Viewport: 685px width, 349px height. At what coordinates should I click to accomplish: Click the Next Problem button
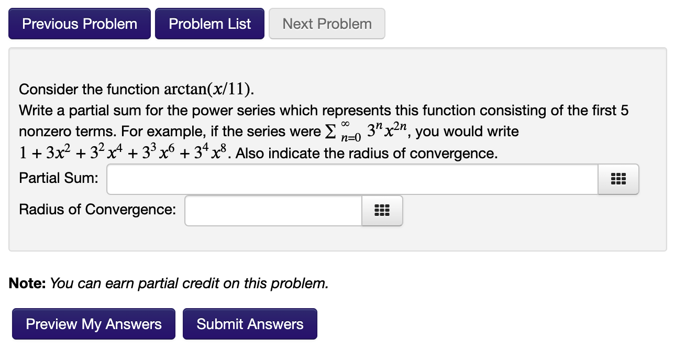click(327, 23)
